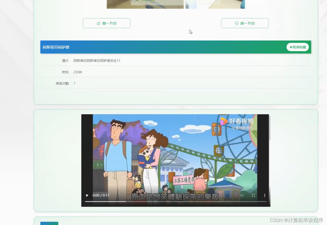Click the duration value 2分钟
The height and width of the screenshot is (225, 327).
coord(78,72)
